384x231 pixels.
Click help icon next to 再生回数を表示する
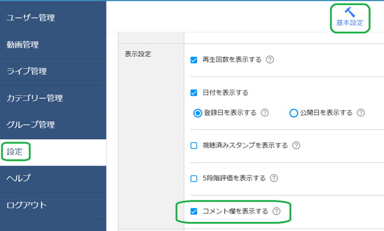coord(270,60)
